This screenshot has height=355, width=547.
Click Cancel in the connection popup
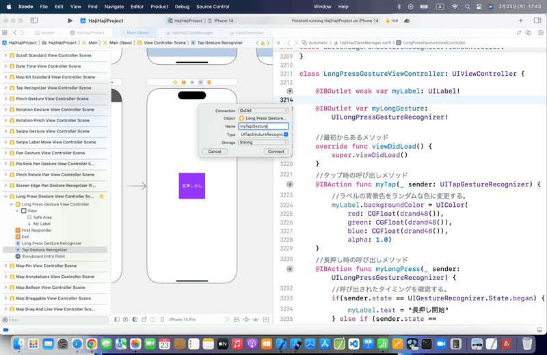(215, 152)
